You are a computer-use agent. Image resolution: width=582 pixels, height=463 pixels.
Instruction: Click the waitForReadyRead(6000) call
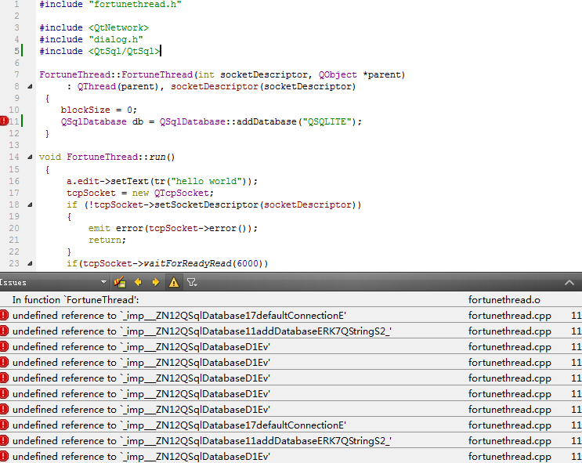(205, 263)
